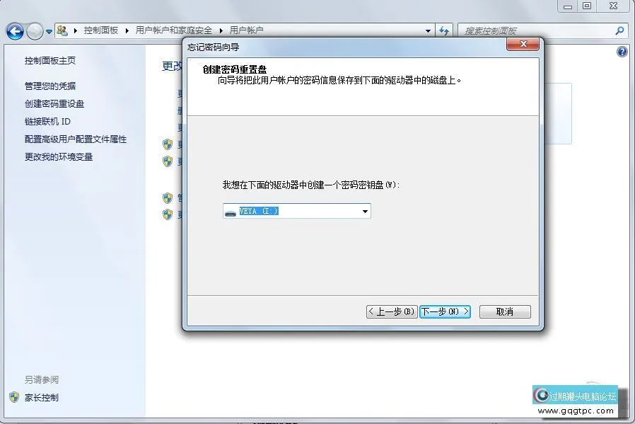635x424 pixels.
Task: Open the VEYA (I:) drive dropdown
Action: click(x=365, y=210)
